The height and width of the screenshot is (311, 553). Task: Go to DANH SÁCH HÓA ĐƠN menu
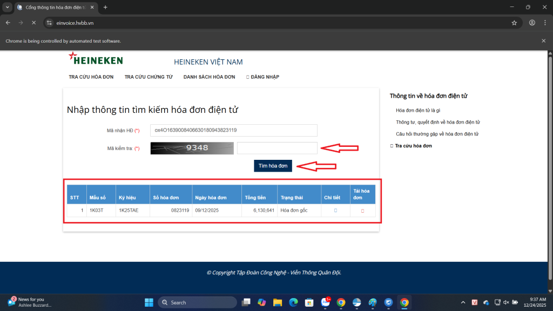(x=209, y=77)
